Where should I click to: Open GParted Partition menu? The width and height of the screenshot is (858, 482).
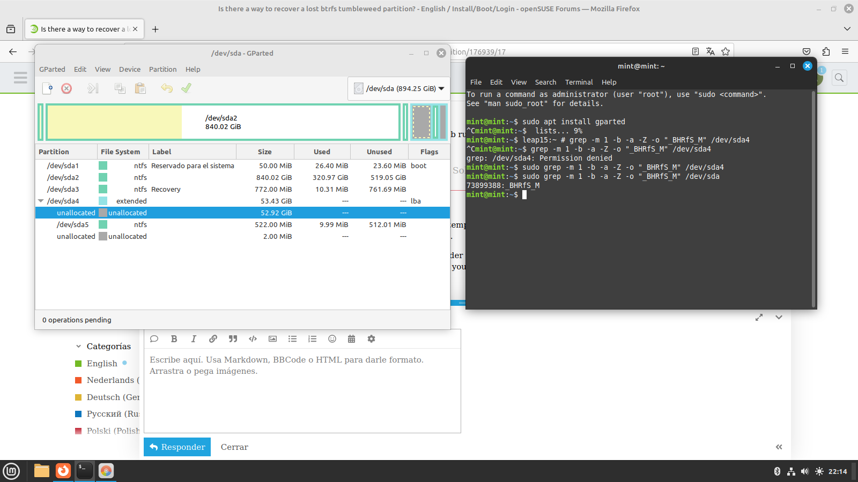point(162,69)
